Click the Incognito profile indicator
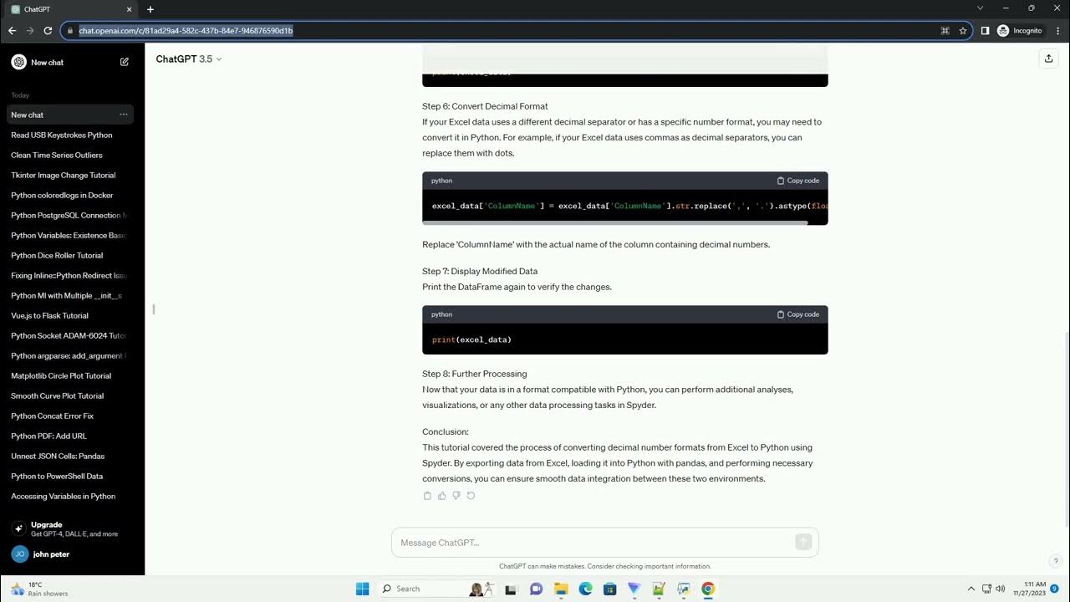1070x602 pixels. coord(1019,30)
